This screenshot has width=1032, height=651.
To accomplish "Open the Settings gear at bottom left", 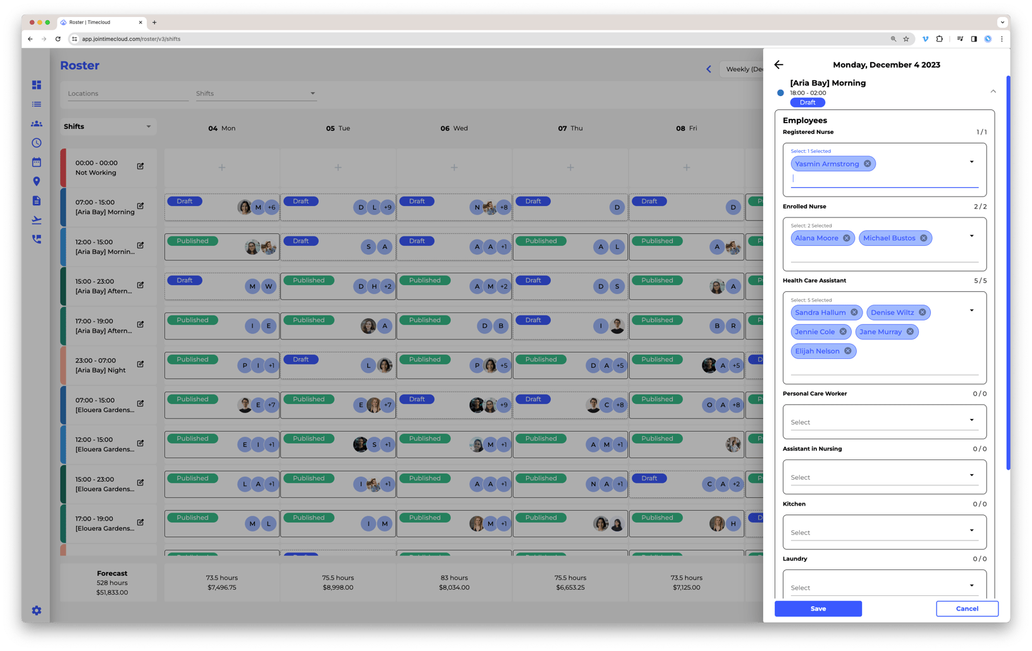I will coord(36,611).
